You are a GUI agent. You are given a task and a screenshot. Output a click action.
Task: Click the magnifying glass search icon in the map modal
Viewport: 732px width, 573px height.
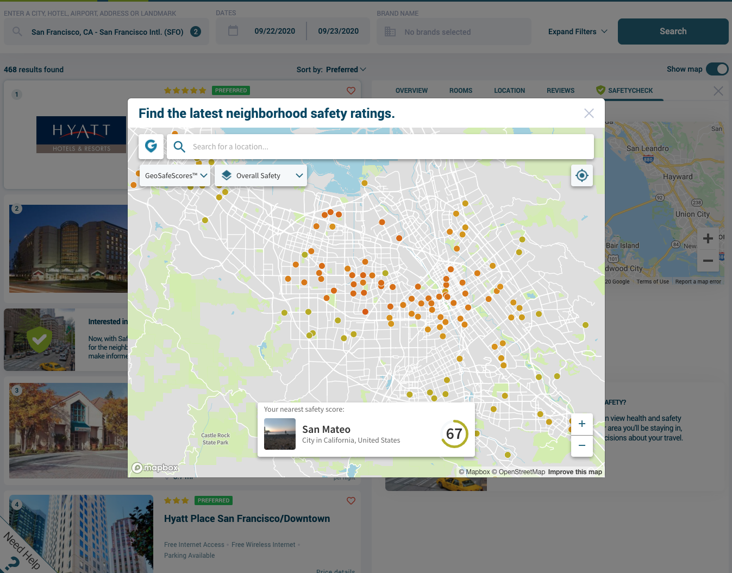click(179, 147)
